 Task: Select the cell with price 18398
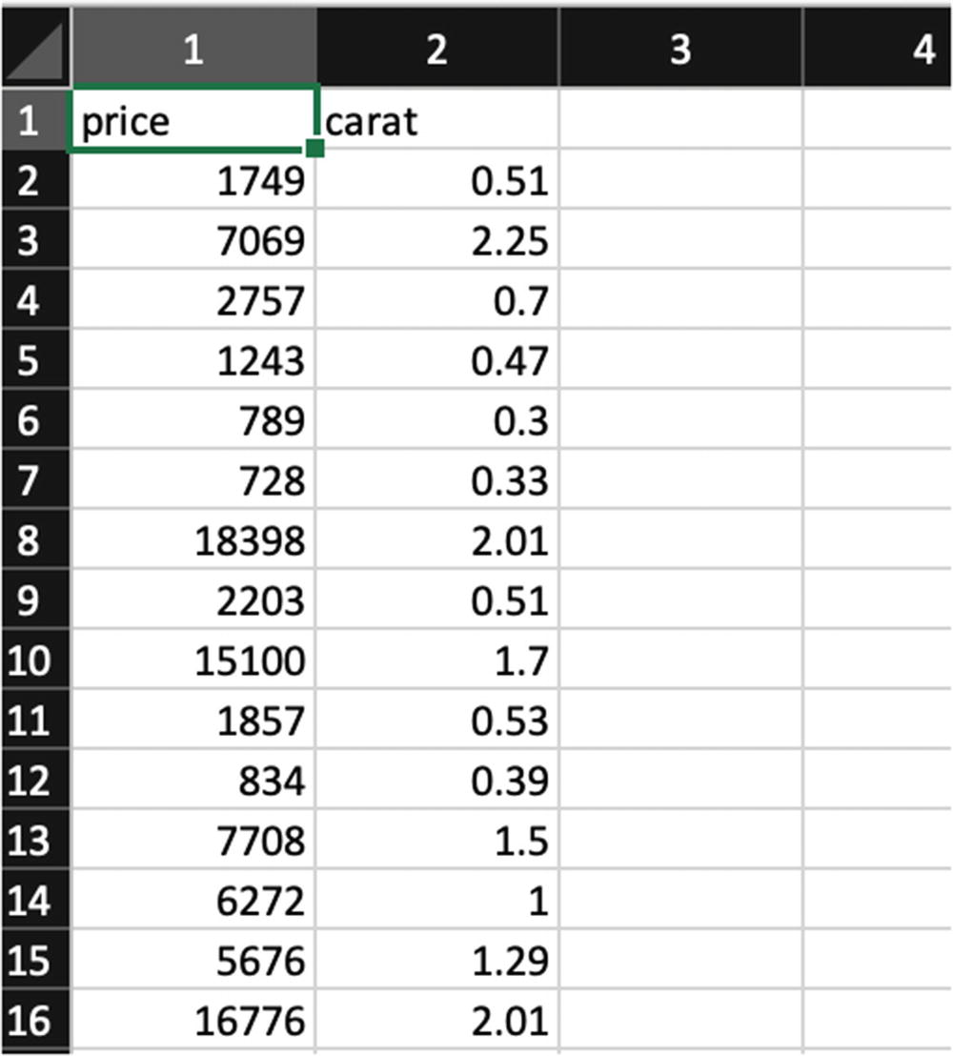(193, 541)
